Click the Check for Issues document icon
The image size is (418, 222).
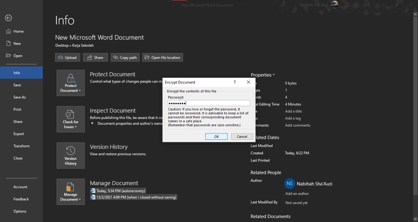click(x=71, y=114)
